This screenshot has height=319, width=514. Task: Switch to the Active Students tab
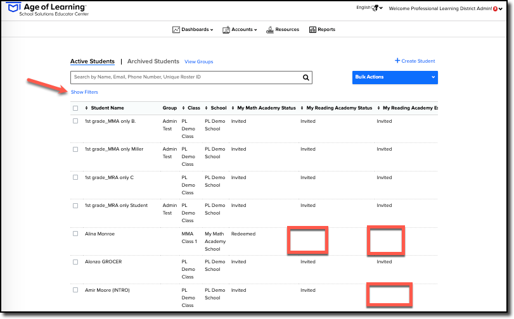pos(93,61)
